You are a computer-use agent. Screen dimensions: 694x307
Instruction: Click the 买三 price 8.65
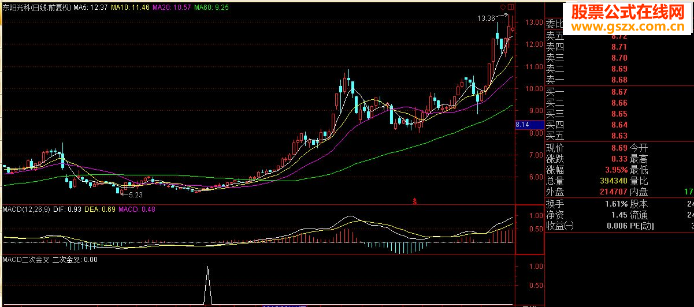(x=619, y=114)
